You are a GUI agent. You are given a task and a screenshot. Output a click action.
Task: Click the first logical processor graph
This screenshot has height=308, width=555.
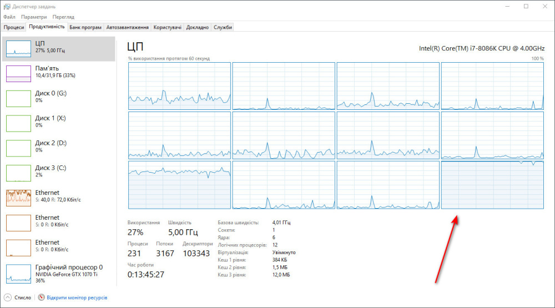pos(179,86)
